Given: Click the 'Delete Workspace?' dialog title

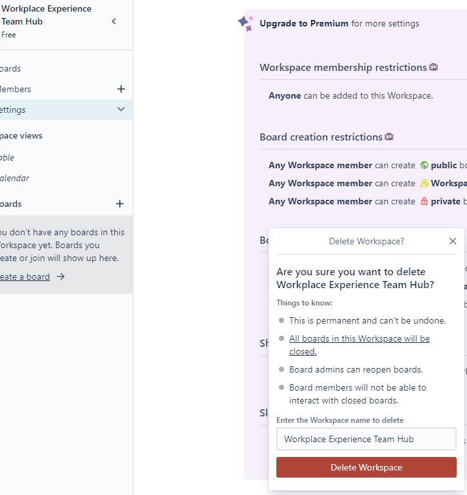Looking at the screenshot, I should pyautogui.click(x=367, y=241).
